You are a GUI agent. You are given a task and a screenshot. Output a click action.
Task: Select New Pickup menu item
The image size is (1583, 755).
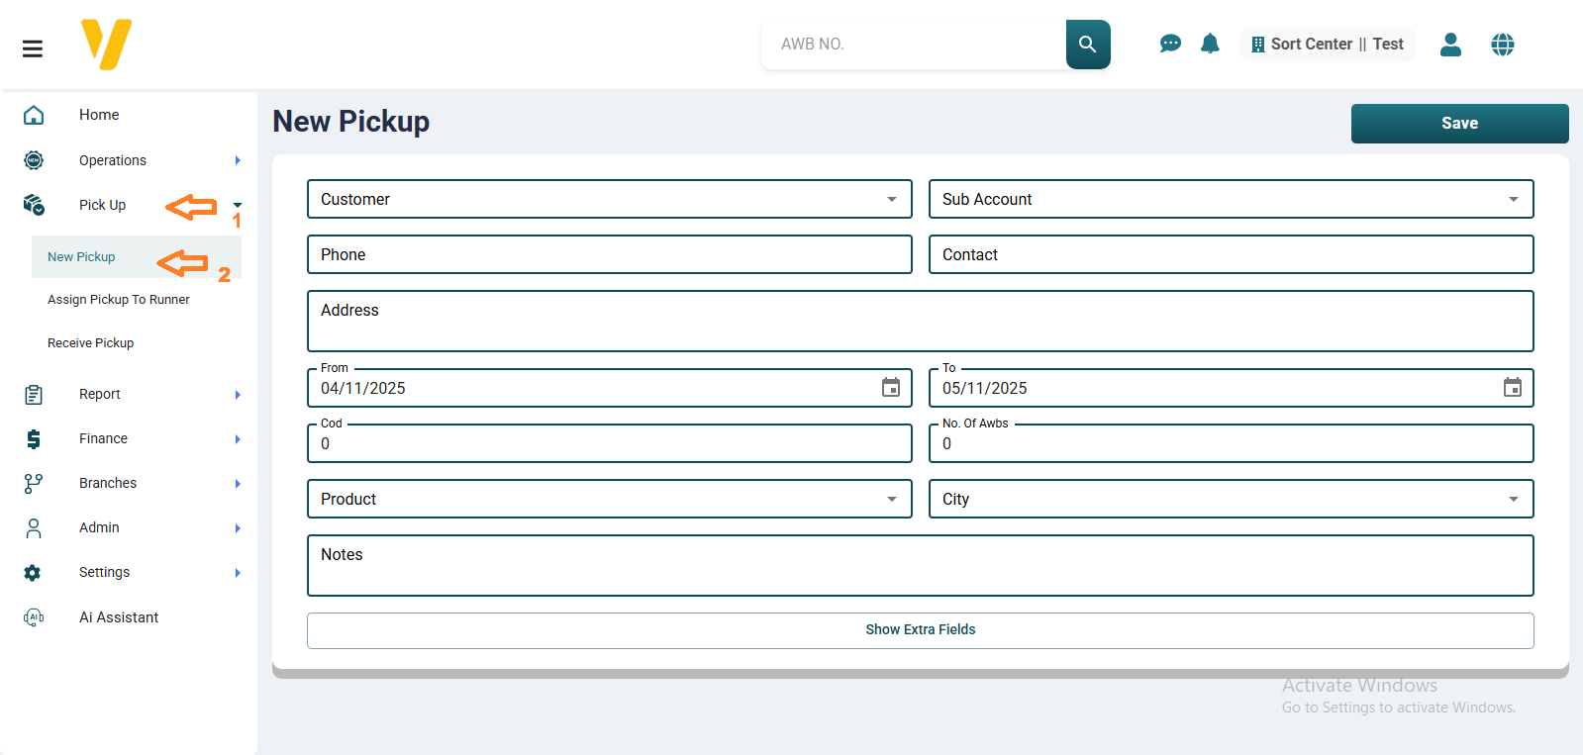click(x=137, y=257)
